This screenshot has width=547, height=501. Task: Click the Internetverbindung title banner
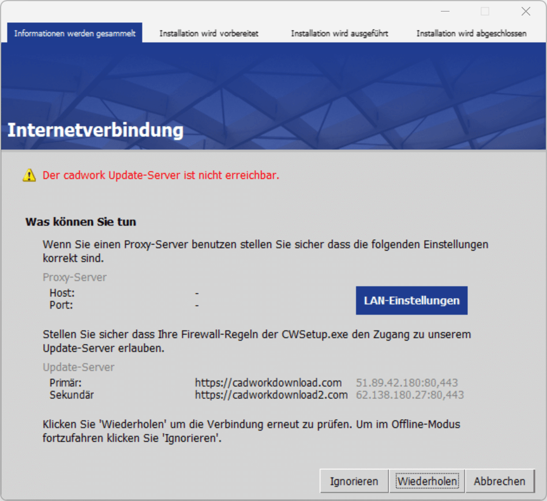coord(95,130)
